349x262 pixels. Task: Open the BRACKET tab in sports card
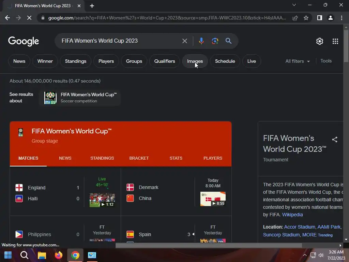click(139, 158)
